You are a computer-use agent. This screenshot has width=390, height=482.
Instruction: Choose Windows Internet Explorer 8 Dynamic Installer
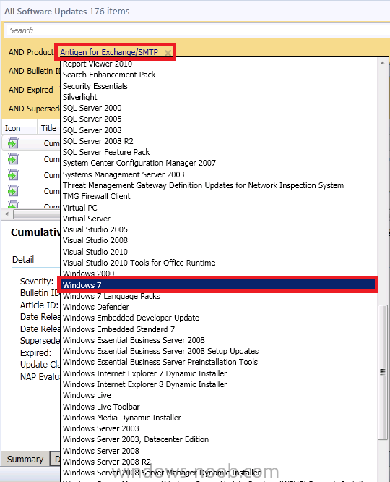point(145,384)
